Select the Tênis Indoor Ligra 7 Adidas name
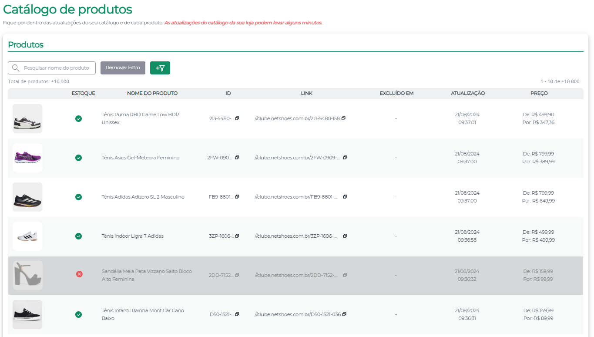This screenshot has width=594, height=337. point(133,236)
